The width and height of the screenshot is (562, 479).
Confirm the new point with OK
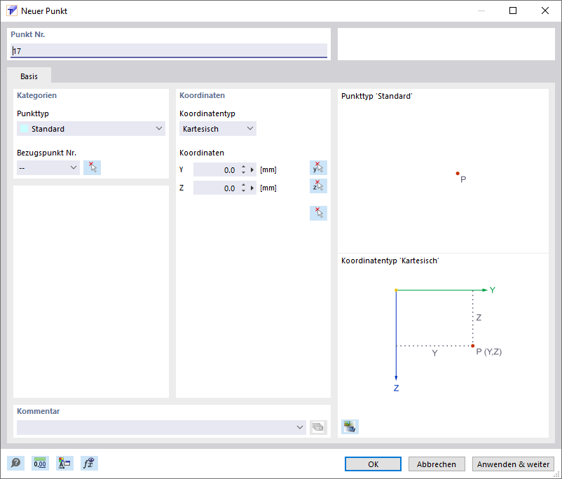pyautogui.click(x=372, y=464)
